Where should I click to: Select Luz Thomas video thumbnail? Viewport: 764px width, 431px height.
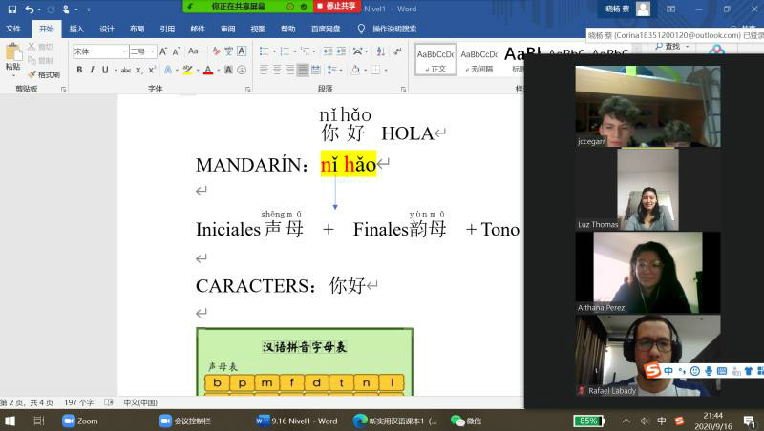[647, 190]
